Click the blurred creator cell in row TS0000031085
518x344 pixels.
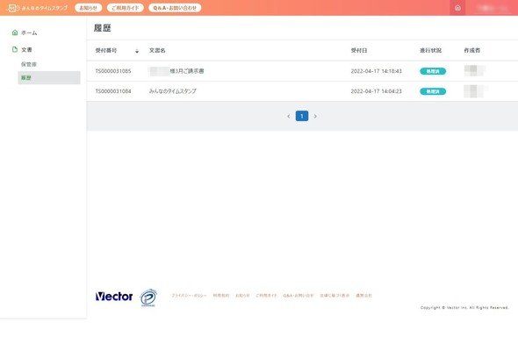474,71
